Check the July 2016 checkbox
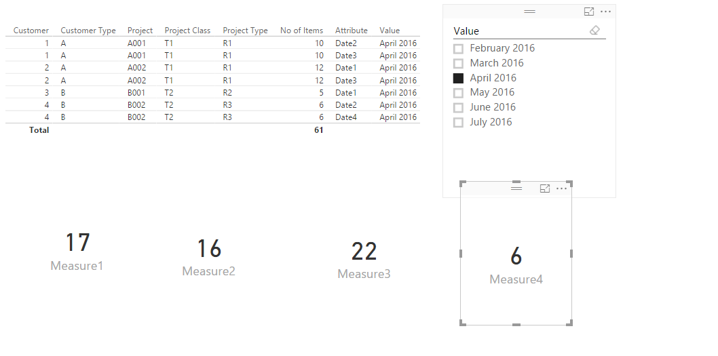Screen dimensions: 718x356 click(x=458, y=122)
